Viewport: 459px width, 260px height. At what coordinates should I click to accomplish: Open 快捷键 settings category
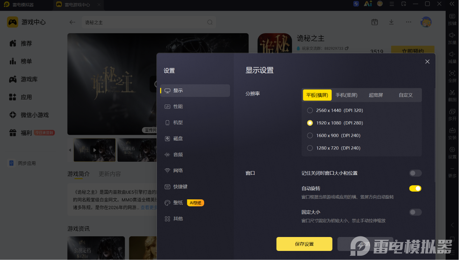[195, 187]
